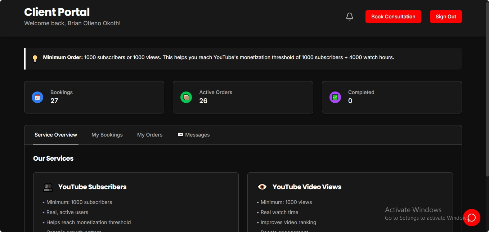Click the Completed checkmark icon
This screenshot has width=489, height=232.
(x=335, y=97)
